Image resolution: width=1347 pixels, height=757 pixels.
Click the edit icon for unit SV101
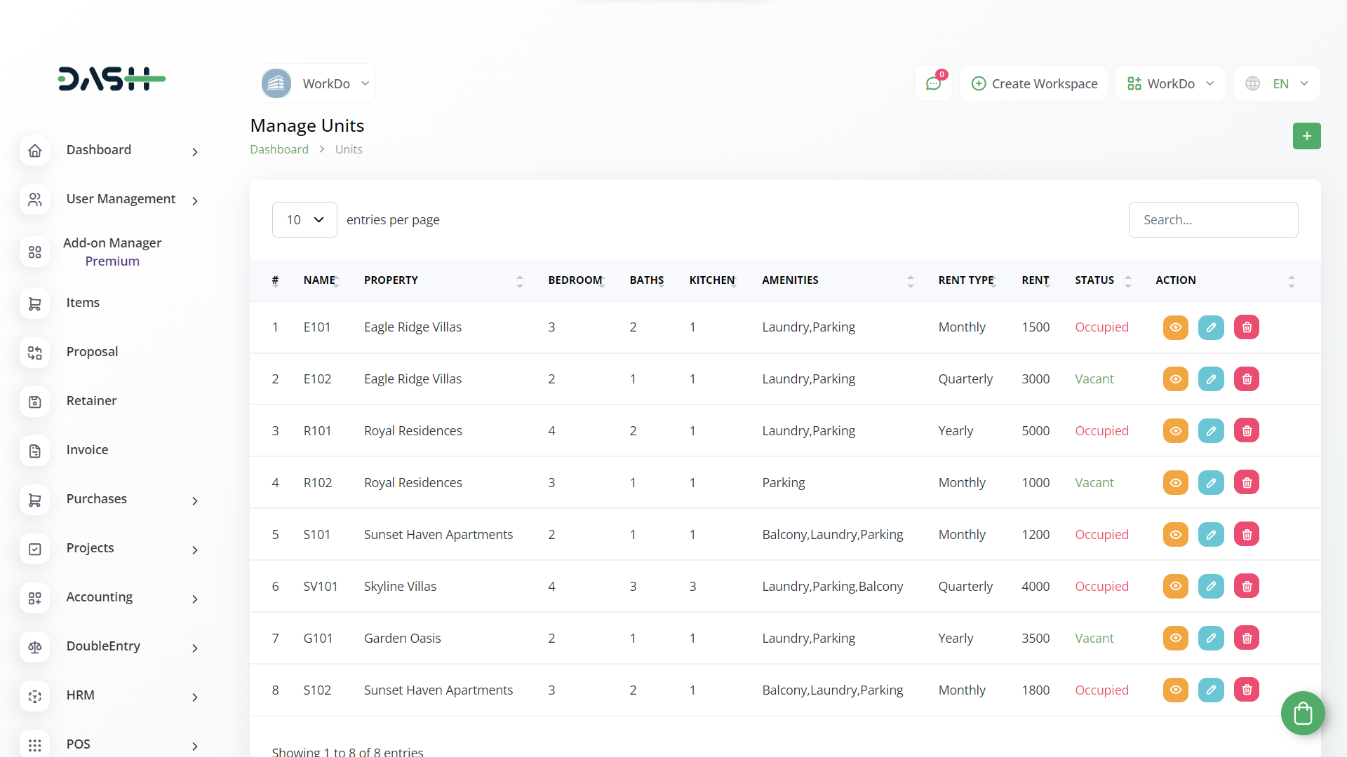click(1211, 587)
